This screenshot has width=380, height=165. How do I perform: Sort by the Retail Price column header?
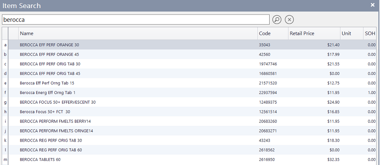click(x=314, y=33)
